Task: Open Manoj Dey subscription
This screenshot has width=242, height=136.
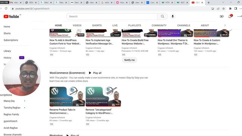Action: click(9, 101)
